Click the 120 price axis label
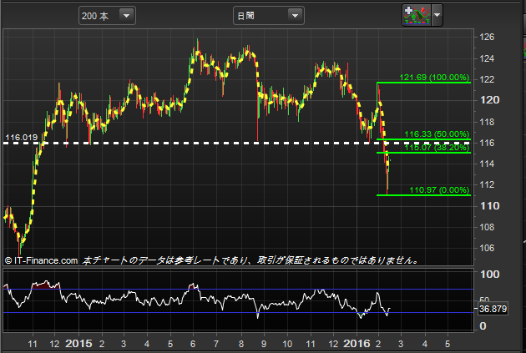 (x=490, y=100)
